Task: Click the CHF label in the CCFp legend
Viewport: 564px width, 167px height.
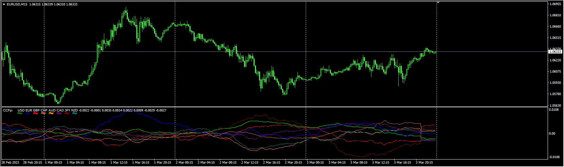Action: click(x=44, y=110)
